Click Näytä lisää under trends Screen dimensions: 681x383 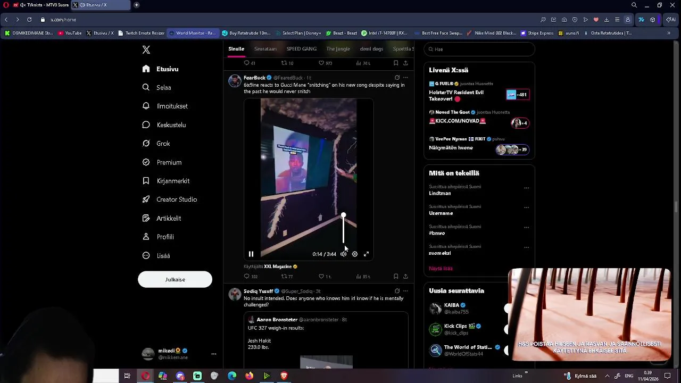(441, 269)
